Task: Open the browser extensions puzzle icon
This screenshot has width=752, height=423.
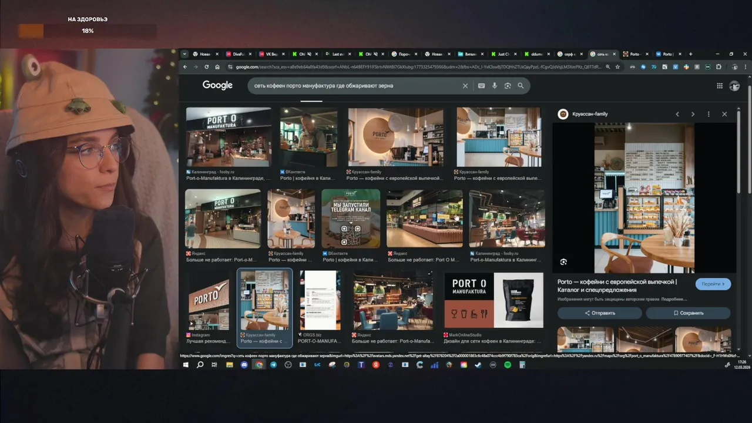Action: pos(719,67)
